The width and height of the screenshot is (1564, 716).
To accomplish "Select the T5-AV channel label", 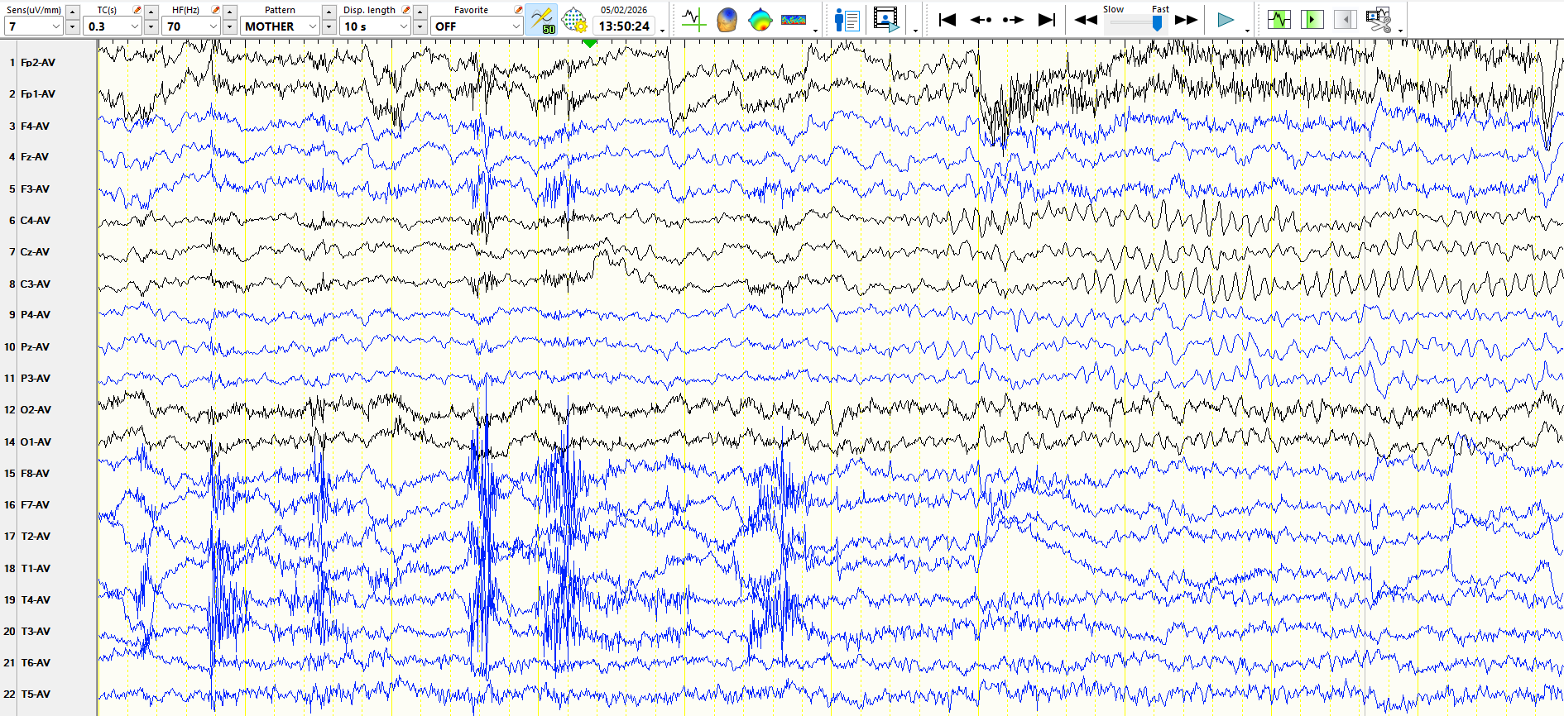I will 36,695.
